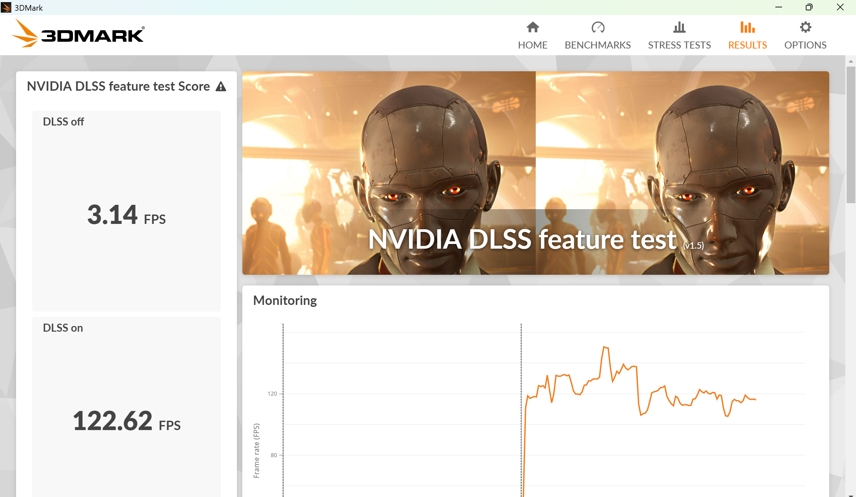Click the Stress Tests bar chart icon
This screenshot has width=856, height=497.
[679, 27]
